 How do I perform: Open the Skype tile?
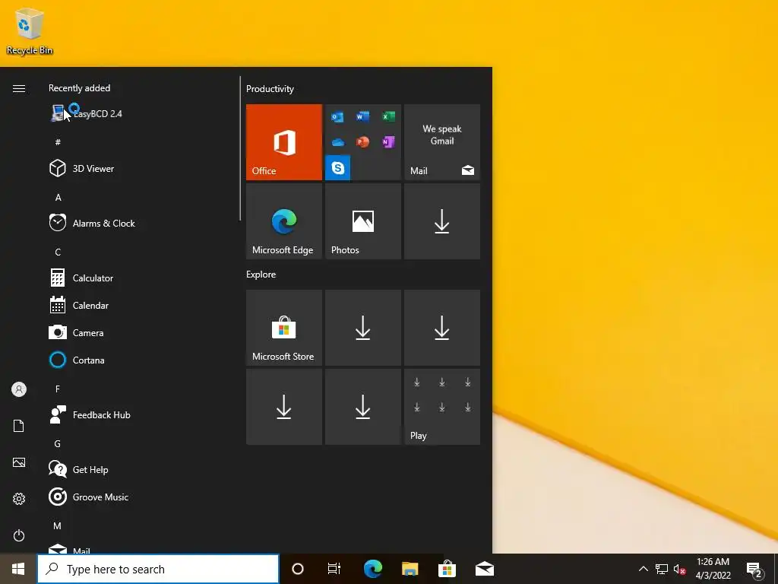pyautogui.click(x=338, y=168)
